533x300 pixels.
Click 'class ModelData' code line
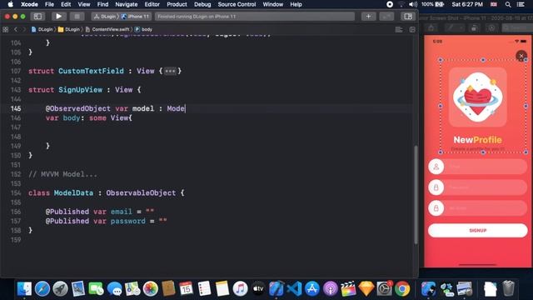107,192
